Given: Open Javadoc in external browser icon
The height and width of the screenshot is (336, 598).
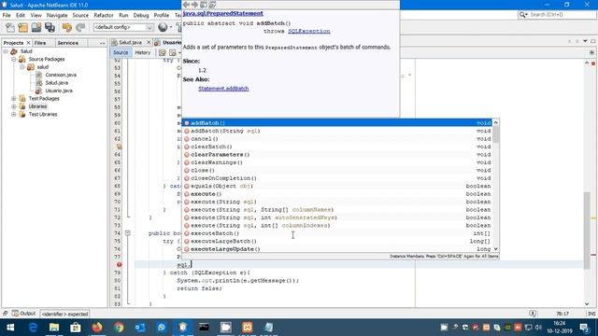Looking at the screenshot, I should point(204,5).
